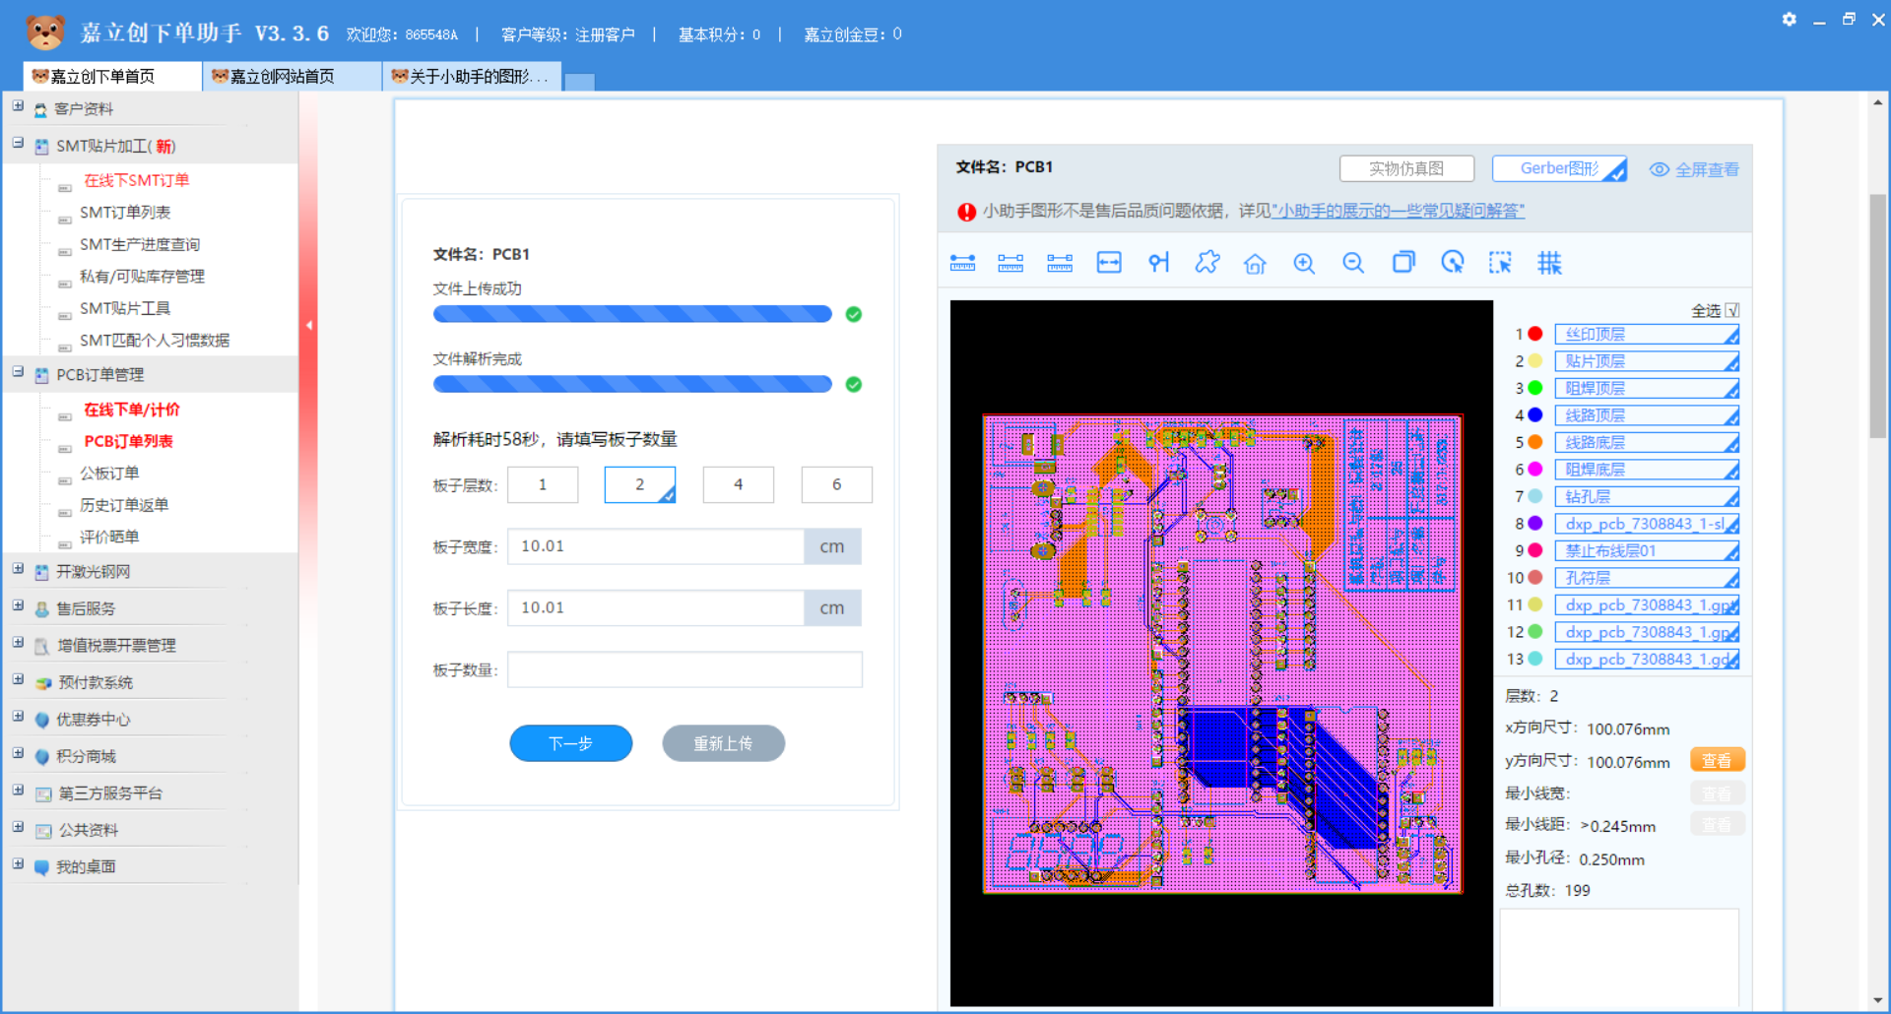This screenshot has height=1014, width=1891.
Task: Click the 下一步 button
Action: pos(571,743)
